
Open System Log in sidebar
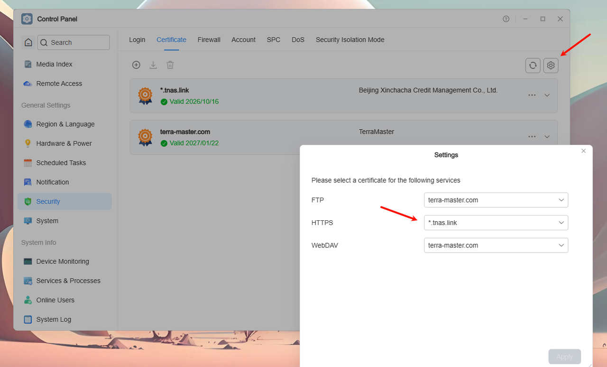[x=64, y=320]
